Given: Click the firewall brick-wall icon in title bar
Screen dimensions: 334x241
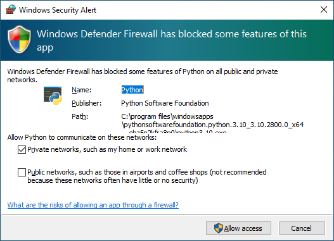Looking at the screenshot, I should pos(11,9).
